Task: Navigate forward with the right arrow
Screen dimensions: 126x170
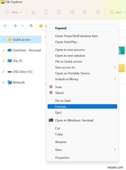Action: [x=15, y=26]
